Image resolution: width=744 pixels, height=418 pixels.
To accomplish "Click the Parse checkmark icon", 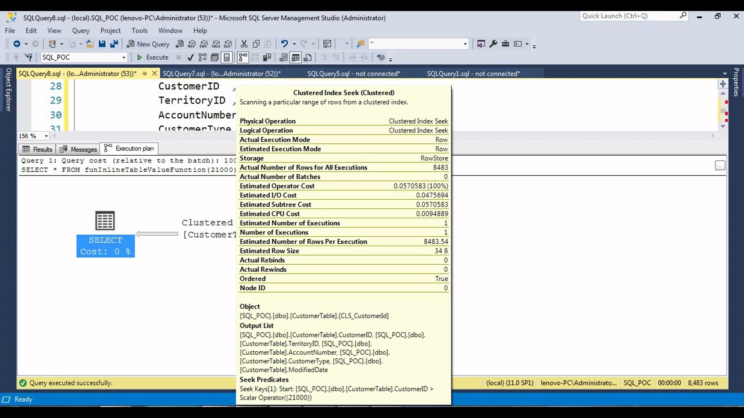I will click(x=190, y=57).
